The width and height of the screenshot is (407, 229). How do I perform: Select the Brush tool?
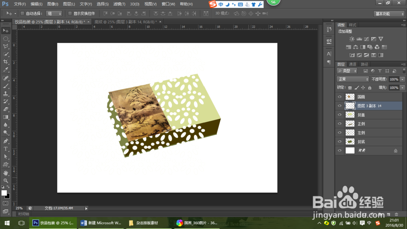tap(5, 86)
